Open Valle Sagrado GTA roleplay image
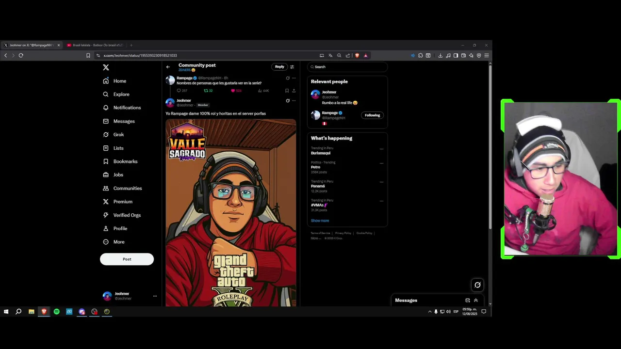Viewport: 621px width, 349px height. pyautogui.click(x=231, y=213)
